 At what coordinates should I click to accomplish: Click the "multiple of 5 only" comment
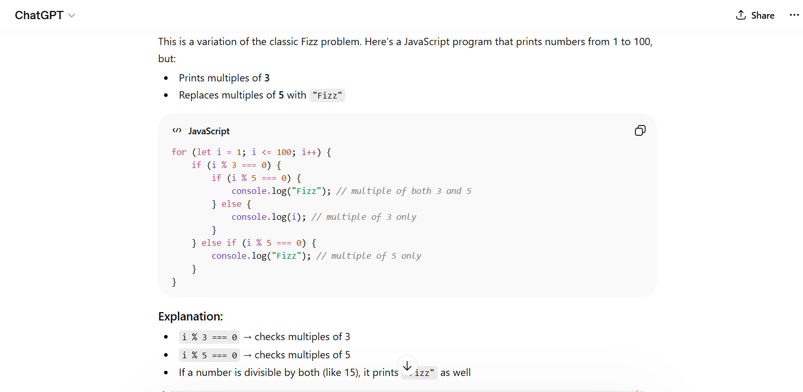tap(369, 256)
